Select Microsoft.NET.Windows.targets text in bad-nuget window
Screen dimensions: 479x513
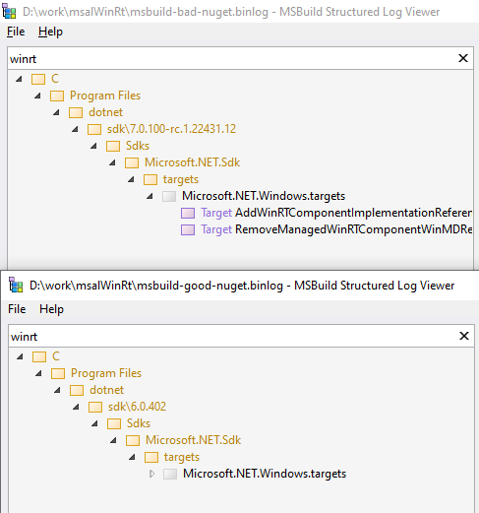tap(264, 196)
